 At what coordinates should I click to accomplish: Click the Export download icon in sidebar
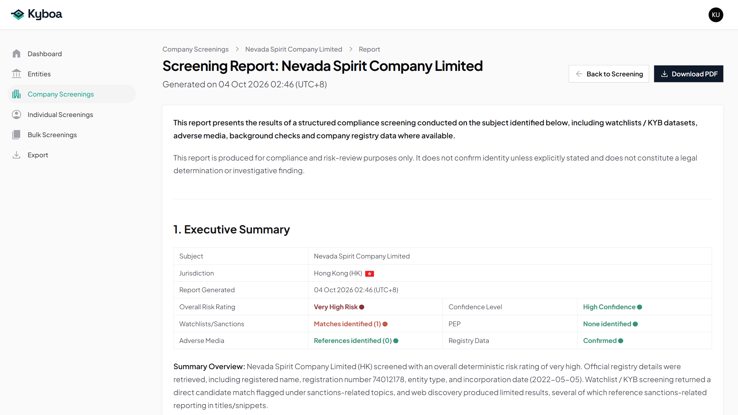pyautogui.click(x=16, y=155)
